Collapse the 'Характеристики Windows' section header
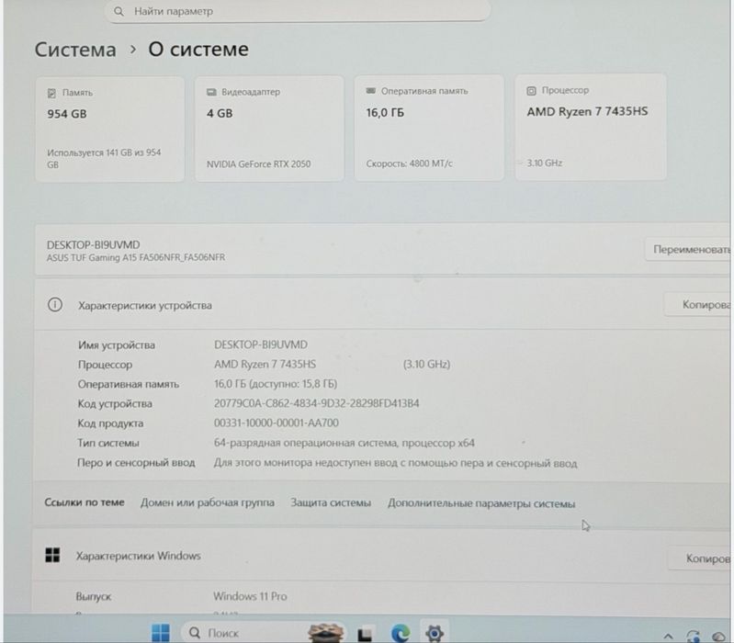734x643 pixels. point(381,556)
